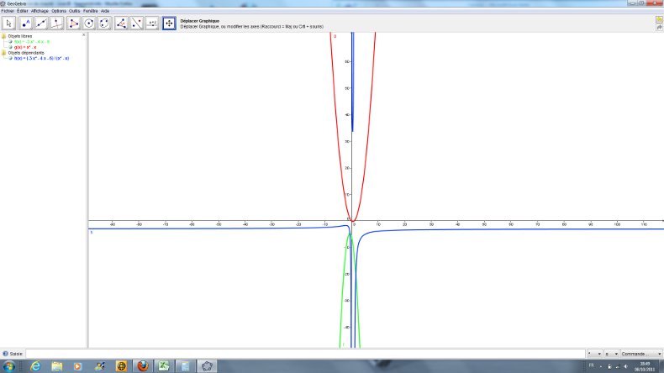Select the Circle with center tool
Viewport: 664px width, 373px height.
click(88, 24)
